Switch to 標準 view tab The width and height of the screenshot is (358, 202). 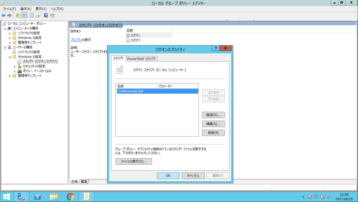[84, 182]
